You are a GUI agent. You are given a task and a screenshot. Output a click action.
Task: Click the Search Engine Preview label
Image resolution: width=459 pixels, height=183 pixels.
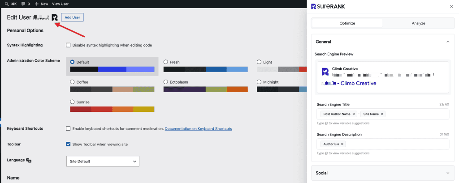click(x=334, y=54)
